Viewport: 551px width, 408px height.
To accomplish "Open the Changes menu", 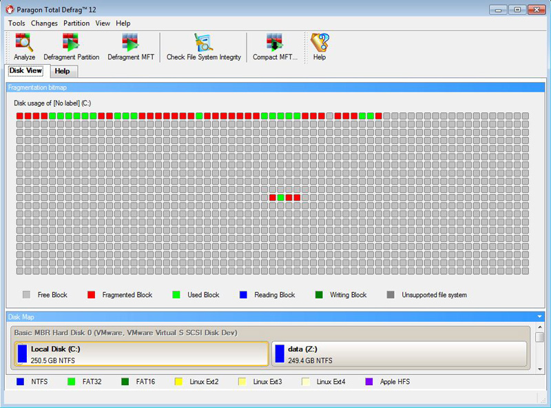I will click(44, 23).
